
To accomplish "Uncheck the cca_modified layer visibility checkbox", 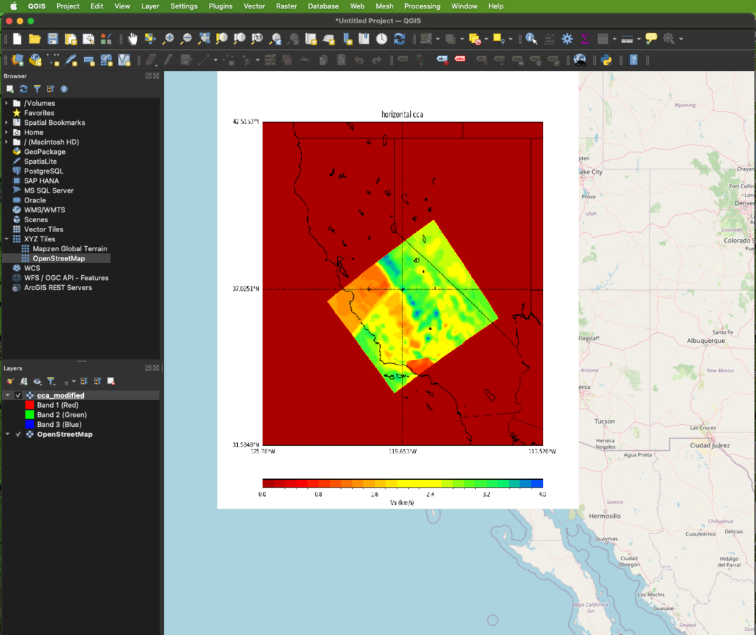I will (x=18, y=396).
